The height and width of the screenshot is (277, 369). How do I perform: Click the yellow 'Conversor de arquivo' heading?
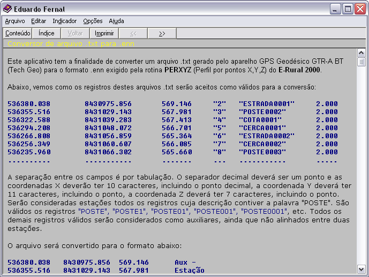point(71,43)
